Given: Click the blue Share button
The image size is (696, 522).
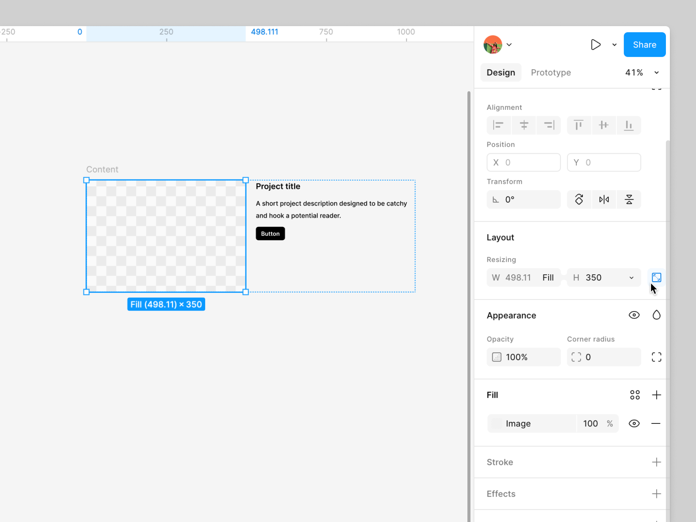Looking at the screenshot, I should 644,45.
